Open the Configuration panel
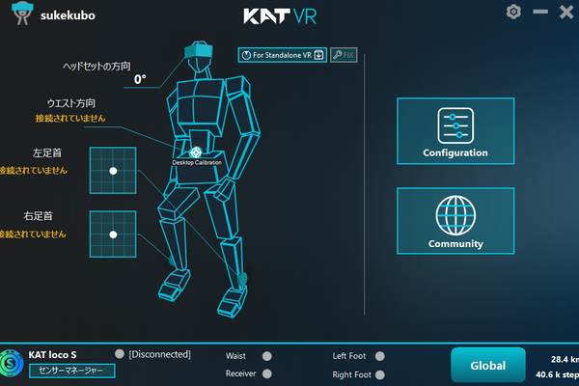This screenshot has width=579, height=386. tap(455, 131)
